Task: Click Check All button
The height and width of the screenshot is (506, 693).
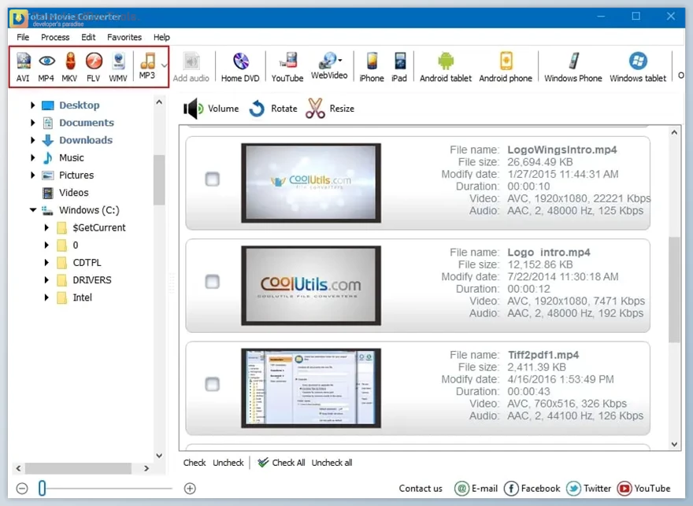Action: coord(282,463)
